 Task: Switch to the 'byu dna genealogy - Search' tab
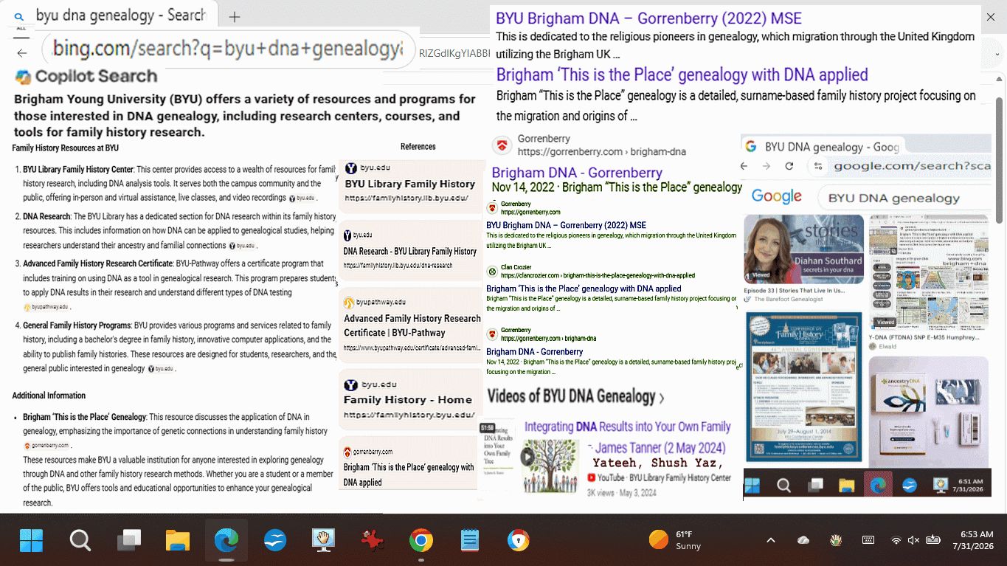[x=113, y=15]
